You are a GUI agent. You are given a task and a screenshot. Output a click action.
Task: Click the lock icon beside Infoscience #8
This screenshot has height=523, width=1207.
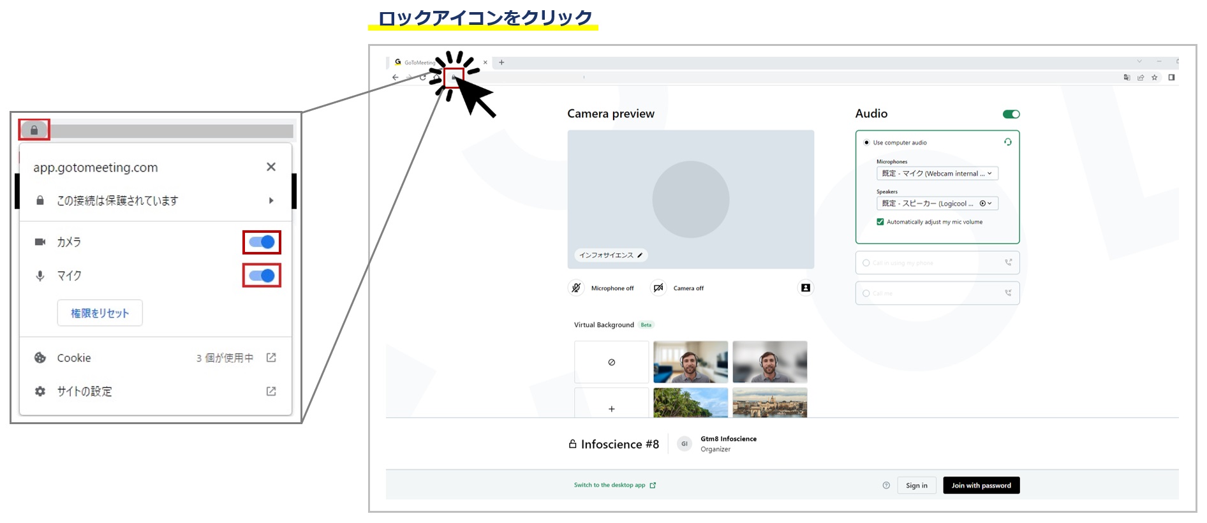coord(573,444)
